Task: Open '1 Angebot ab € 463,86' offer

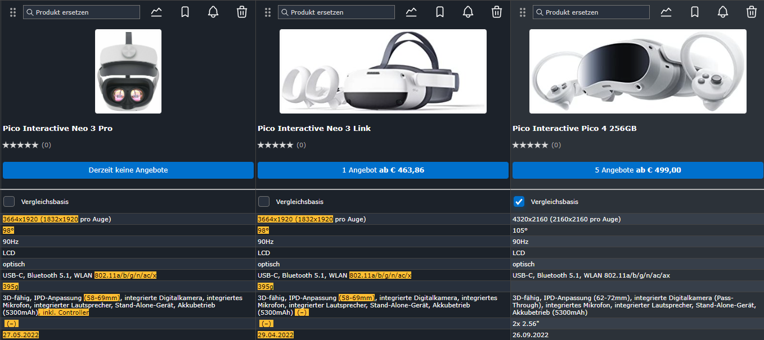Action: 383,170
